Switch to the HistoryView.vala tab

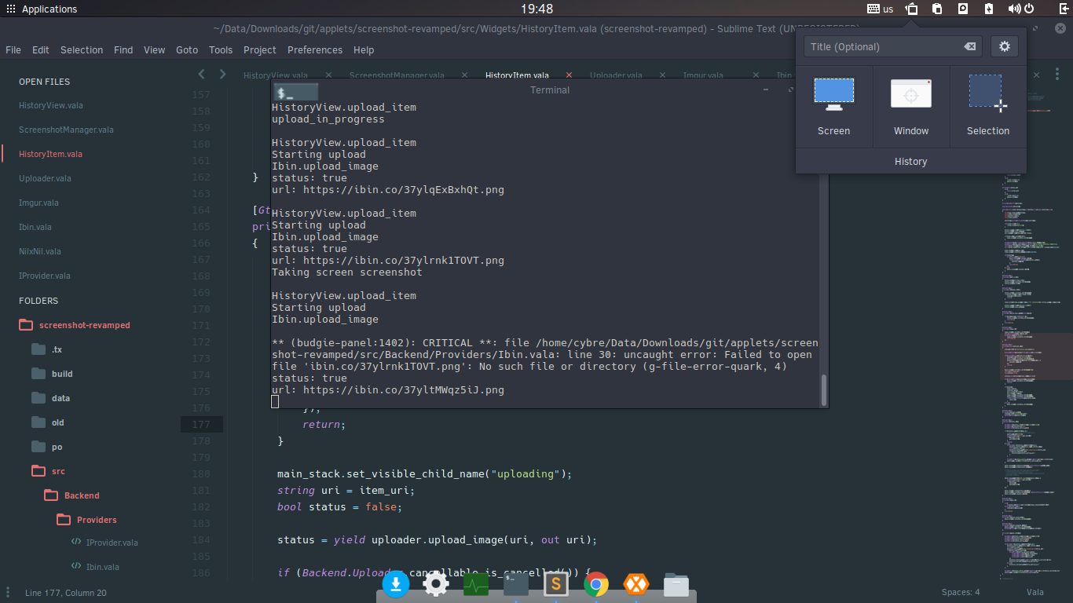click(276, 75)
